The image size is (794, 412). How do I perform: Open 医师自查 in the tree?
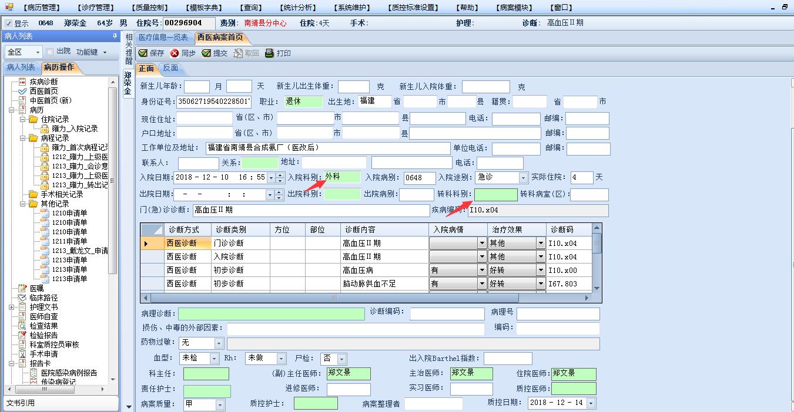(x=44, y=316)
